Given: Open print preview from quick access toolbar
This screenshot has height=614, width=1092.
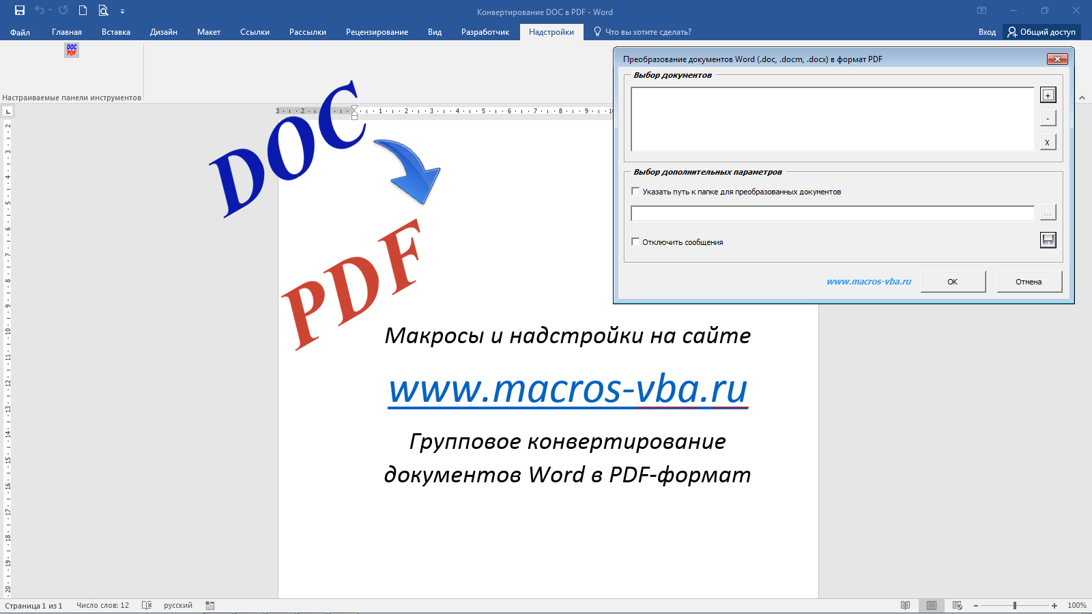Looking at the screenshot, I should [103, 10].
